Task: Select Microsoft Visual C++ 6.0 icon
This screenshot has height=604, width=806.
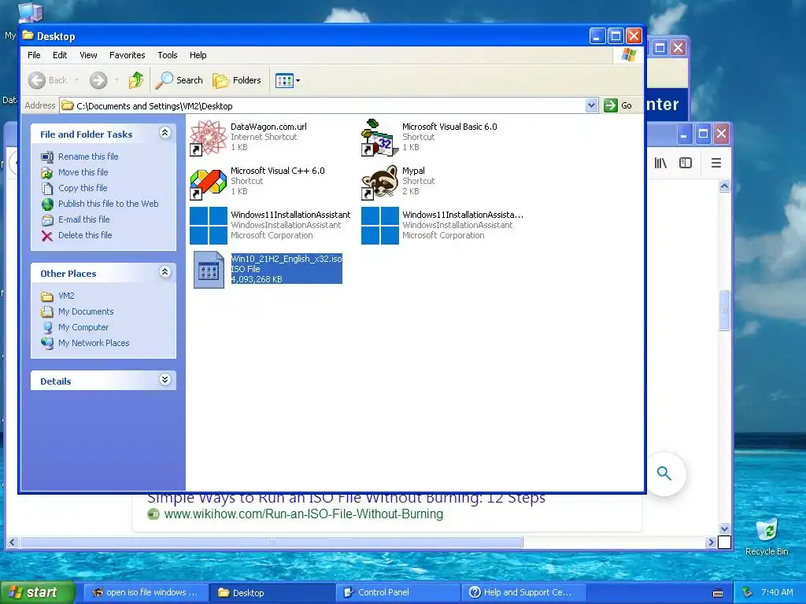Action: coord(208,182)
